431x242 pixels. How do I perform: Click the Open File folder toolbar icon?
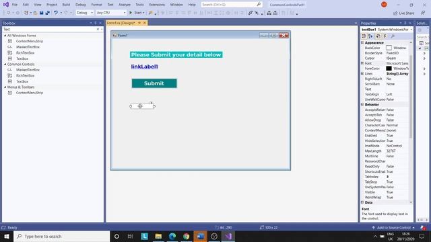coord(35,13)
